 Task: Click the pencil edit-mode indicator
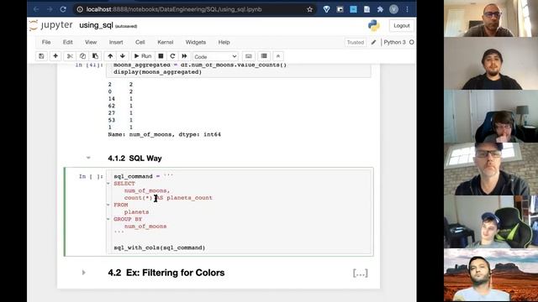click(x=373, y=43)
